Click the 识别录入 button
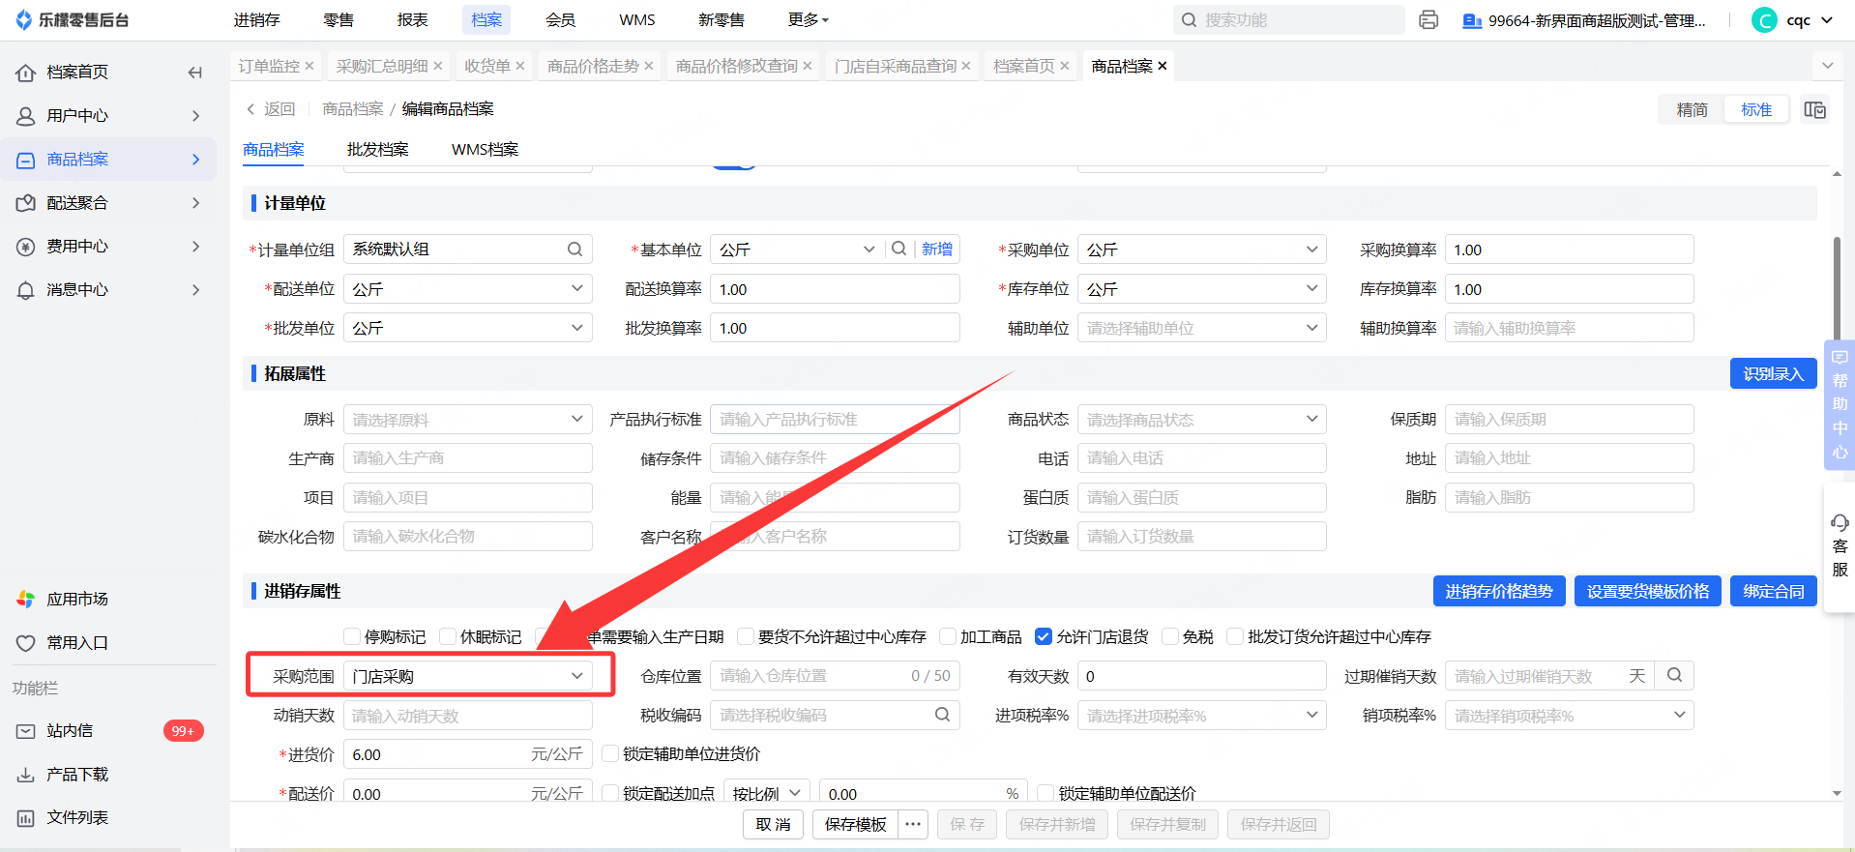 [1773, 374]
